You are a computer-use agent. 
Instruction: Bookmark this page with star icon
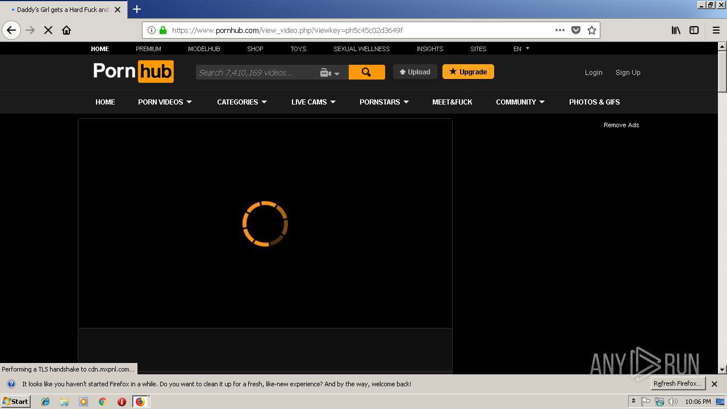click(592, 30)
